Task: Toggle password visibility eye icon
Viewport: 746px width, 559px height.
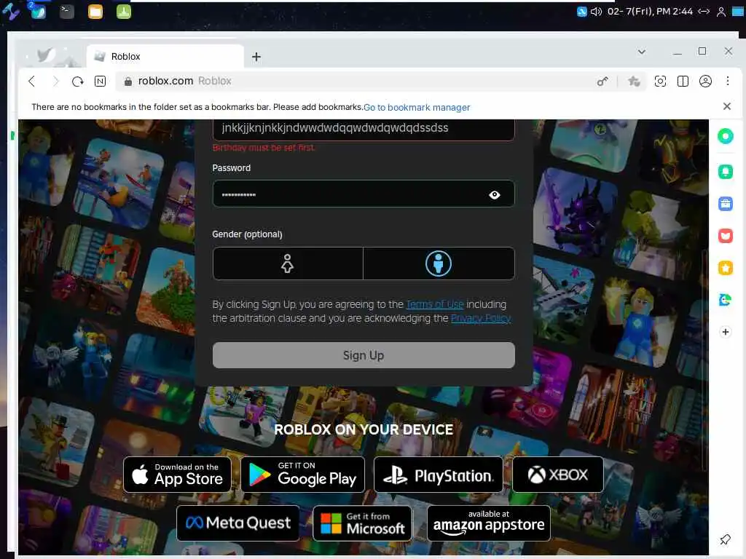Action: click(495, 195)
